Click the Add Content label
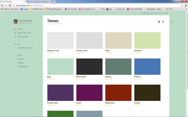Image resolution: width=188 pixels, height=117 pixels. coord(23,37)
